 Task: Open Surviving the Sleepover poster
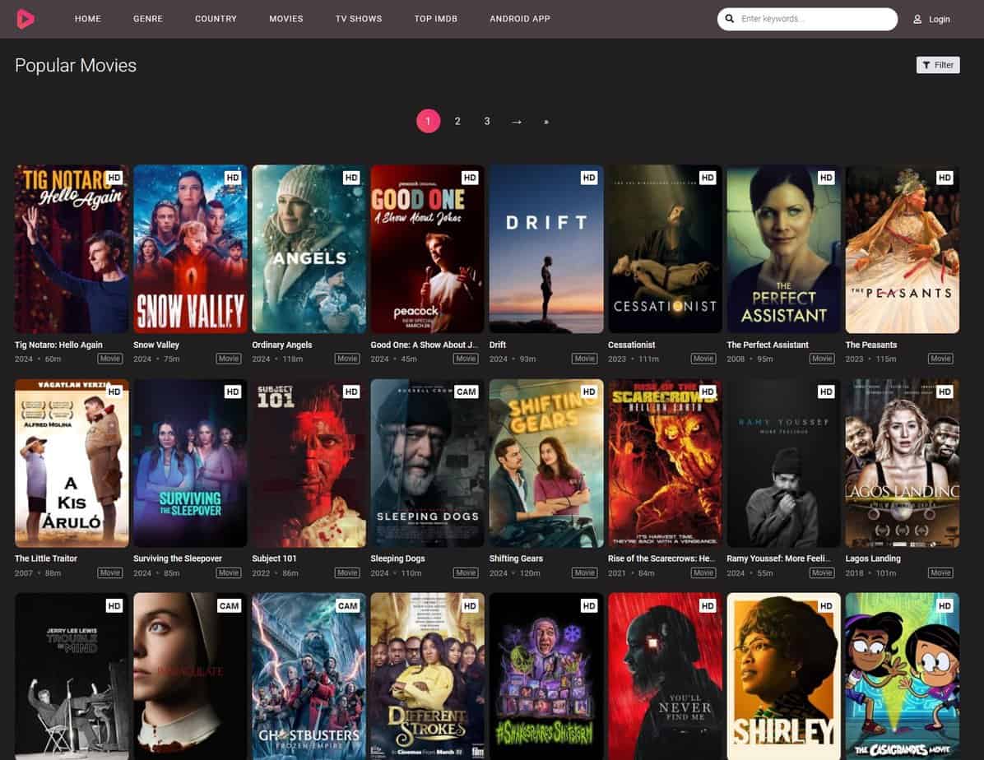[190, 463]
